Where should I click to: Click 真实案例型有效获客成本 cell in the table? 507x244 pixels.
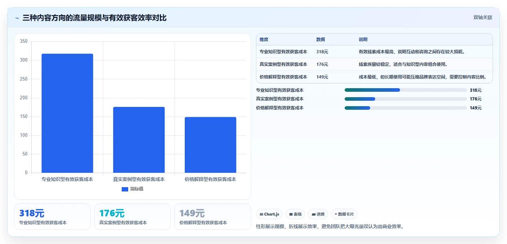283,64
